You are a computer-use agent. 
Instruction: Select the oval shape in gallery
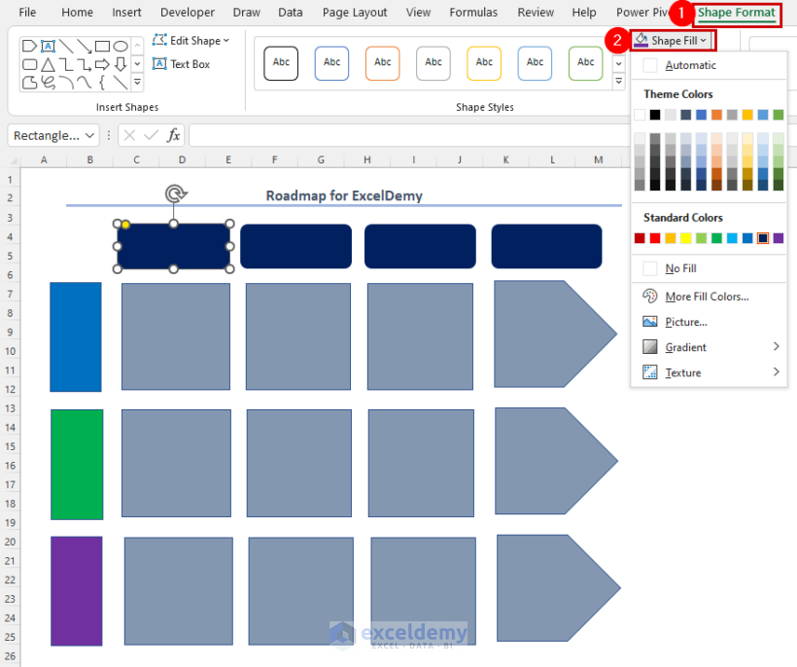[x=121, y=47]
